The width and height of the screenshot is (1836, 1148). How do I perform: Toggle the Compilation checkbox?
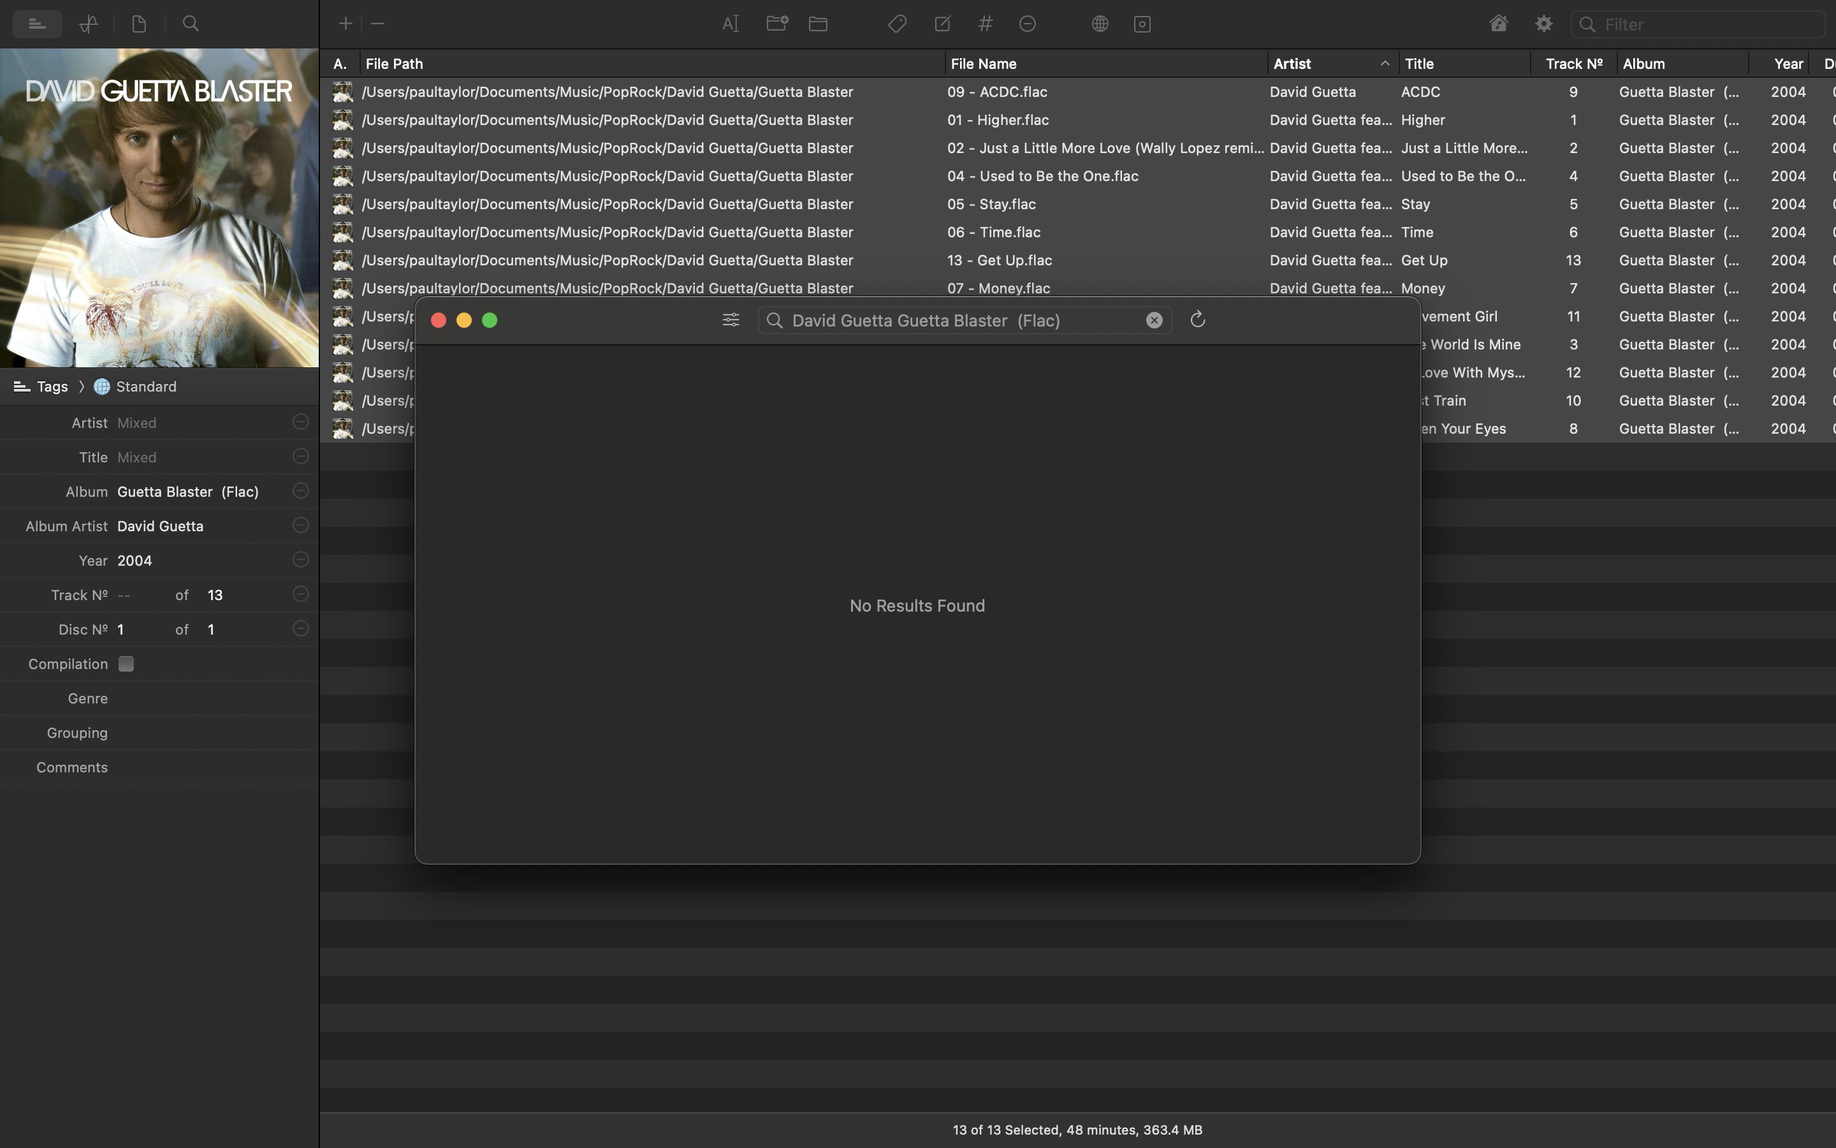[x=126, y=663]
